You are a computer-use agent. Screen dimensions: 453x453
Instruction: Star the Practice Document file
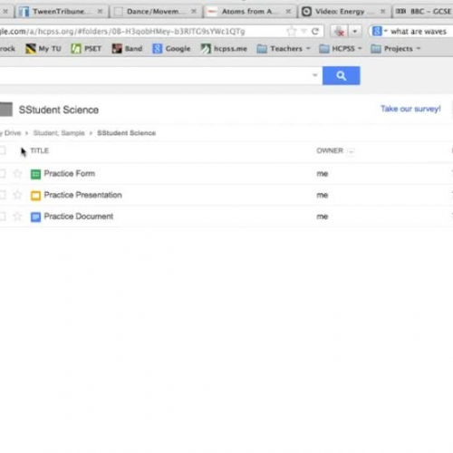tap(17, 217)
